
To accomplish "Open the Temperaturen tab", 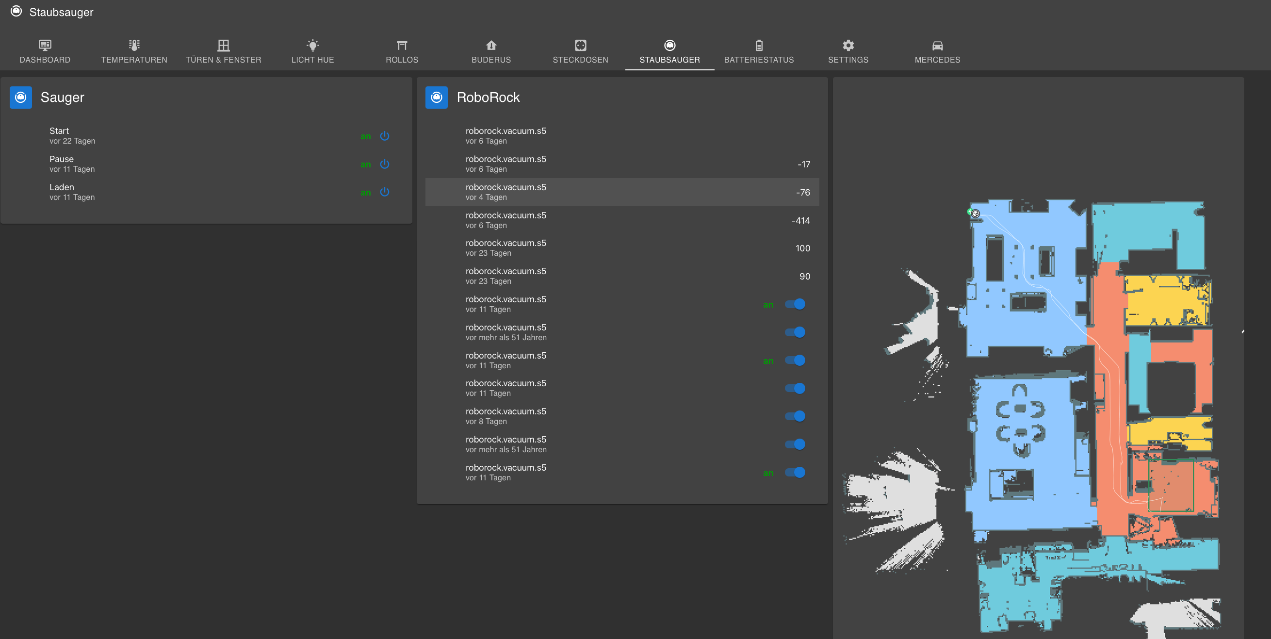I will pos(134,51).
